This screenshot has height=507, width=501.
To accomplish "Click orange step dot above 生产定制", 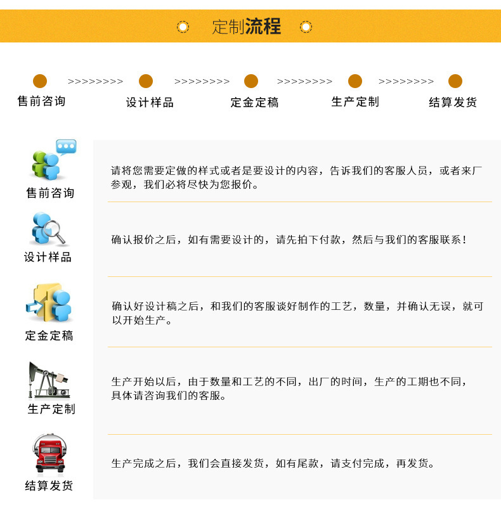I will [355, 81].
